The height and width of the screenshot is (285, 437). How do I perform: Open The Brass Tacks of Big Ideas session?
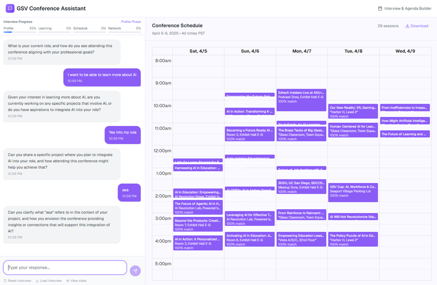point(301,134)
